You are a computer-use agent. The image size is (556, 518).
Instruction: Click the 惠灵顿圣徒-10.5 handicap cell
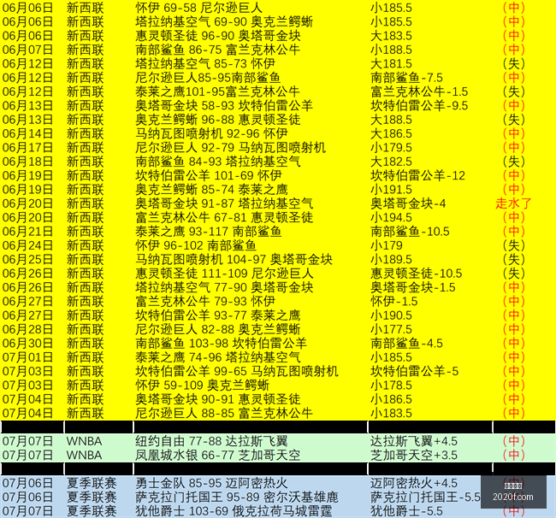click(417, 274)
